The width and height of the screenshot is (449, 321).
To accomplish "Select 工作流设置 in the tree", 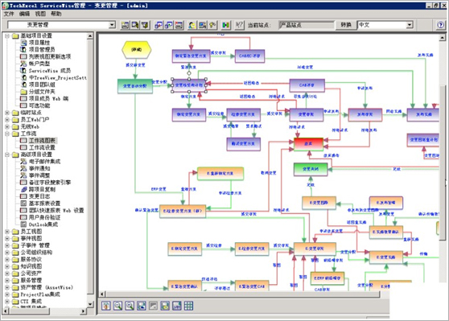I will click(x=42, y=147).
